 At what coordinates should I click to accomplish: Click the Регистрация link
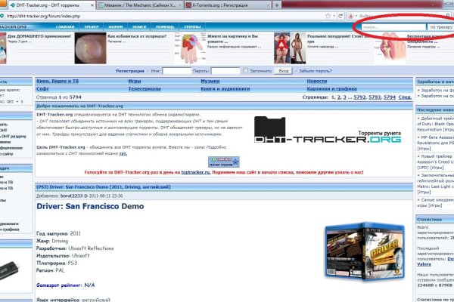[x=132, y=70]
